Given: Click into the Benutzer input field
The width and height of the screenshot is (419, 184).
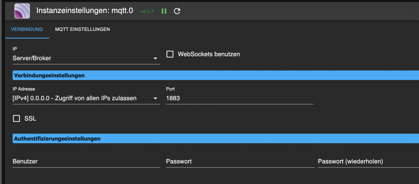Looking at the screenshot, I should pos(86,161).
